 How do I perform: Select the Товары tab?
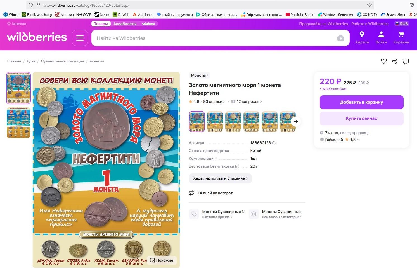(x=101, y=24)
